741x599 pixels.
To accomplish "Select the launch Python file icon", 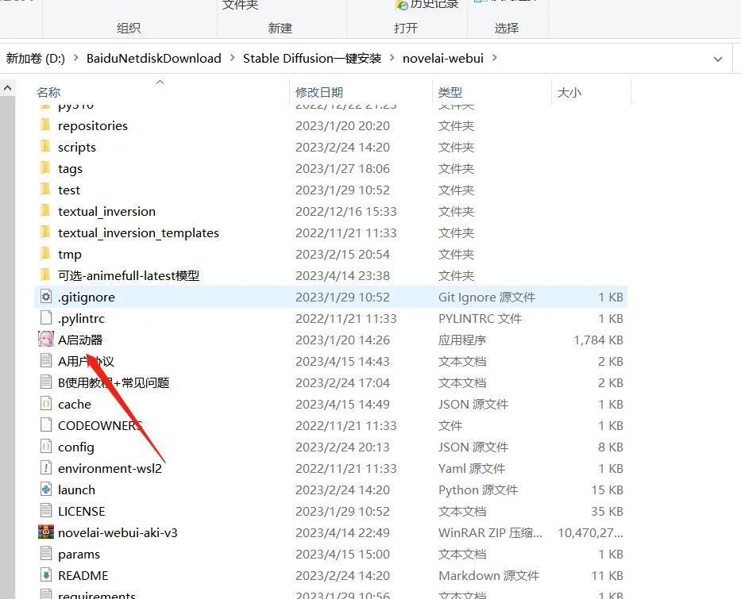I will [46, 489].
